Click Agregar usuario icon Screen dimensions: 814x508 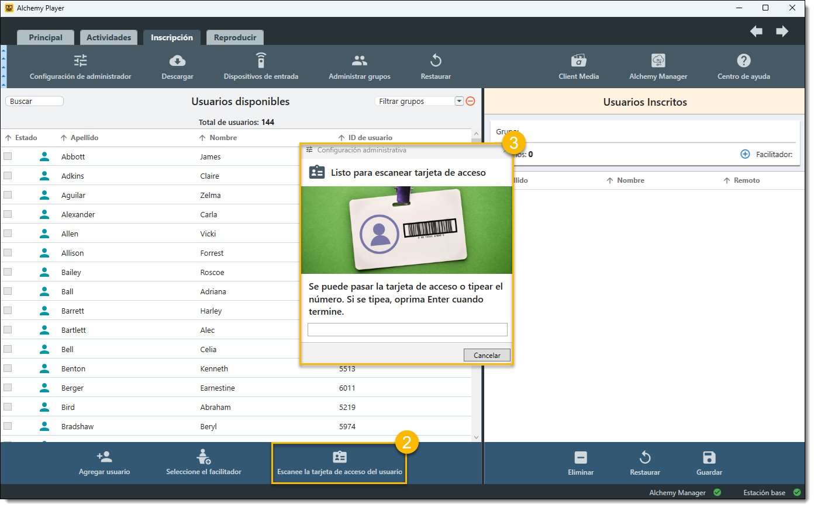(104, 457)
